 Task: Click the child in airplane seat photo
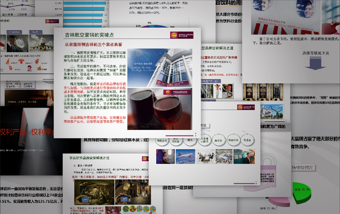[x=165, y=156]
